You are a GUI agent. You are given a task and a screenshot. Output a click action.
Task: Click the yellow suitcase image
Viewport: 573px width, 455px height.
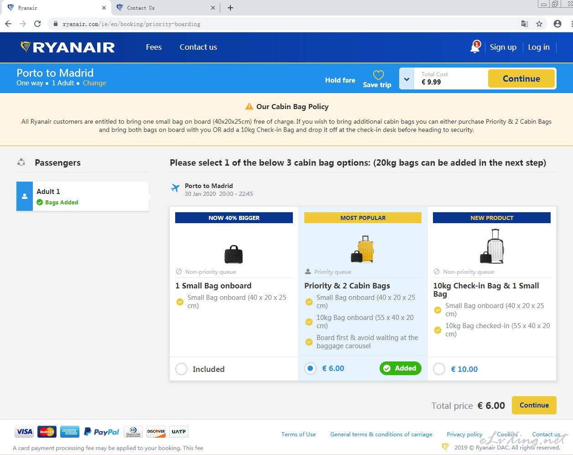click(x=363, y=249)
